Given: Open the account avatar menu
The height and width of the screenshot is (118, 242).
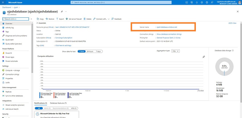Looking at the screenshot, I should click(x=239, y=3).
